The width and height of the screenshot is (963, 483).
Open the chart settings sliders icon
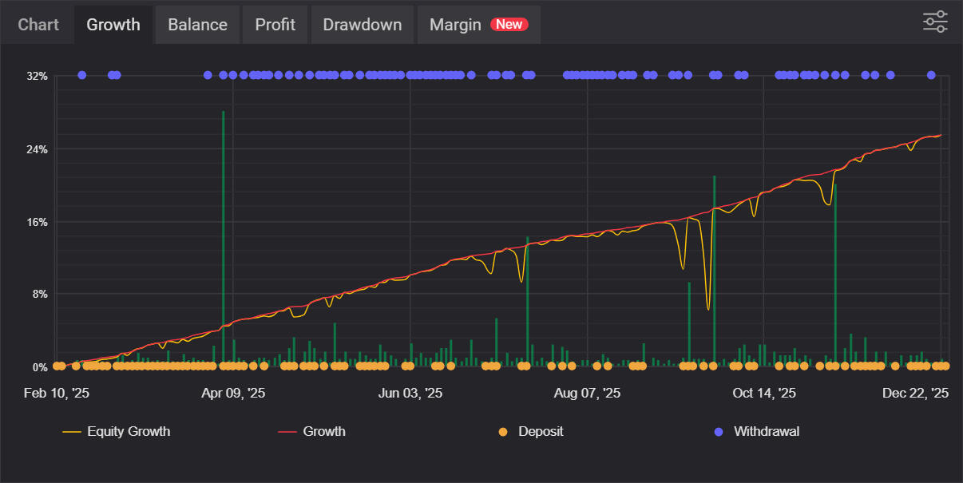pos(935,22)
